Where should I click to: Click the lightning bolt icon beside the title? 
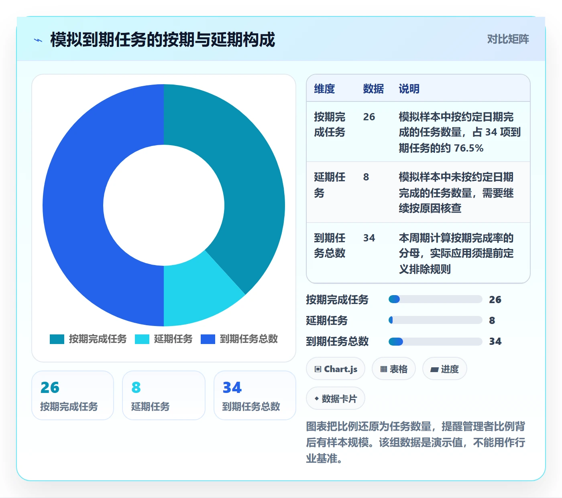[38, 40]
